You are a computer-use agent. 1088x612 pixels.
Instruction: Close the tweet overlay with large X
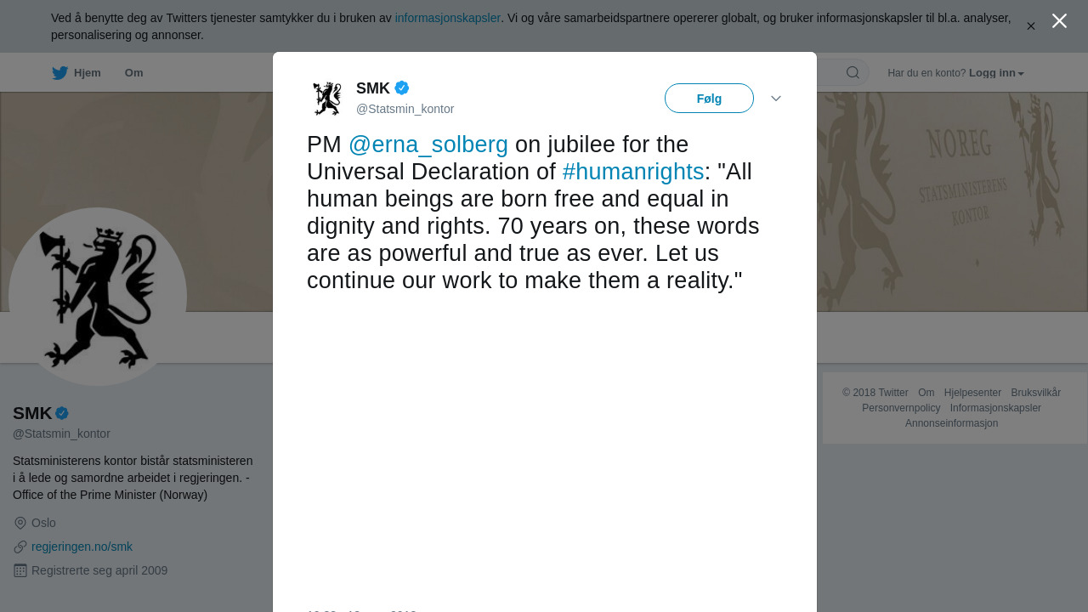click(1059, 21)
